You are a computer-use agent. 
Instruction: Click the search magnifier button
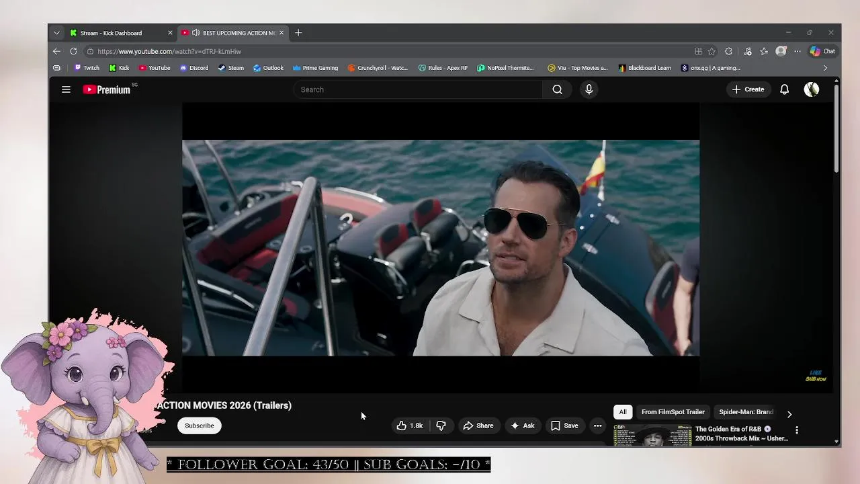coord(557,89)
